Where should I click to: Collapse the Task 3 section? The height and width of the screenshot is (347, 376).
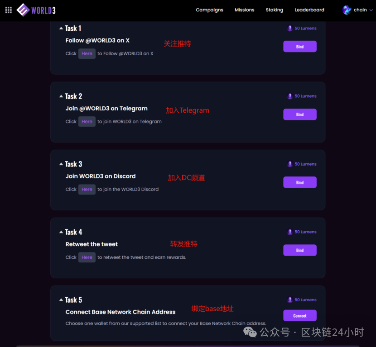point(61,164)
